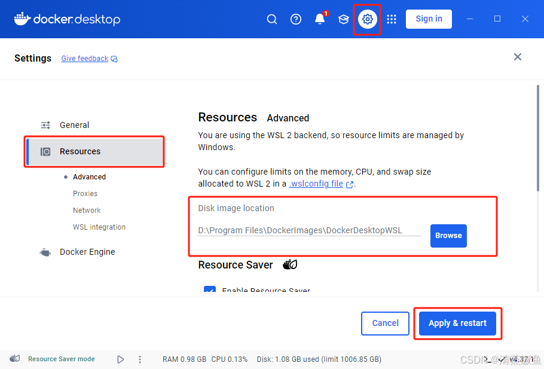544x369 pixels.
Task: Click the Resource Saver leaf whale status icon
Action: (14, 359)
